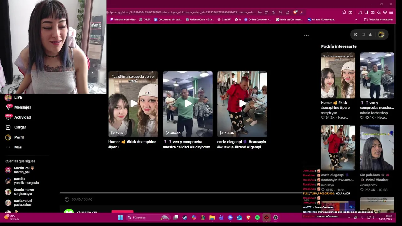Image resolution: width=402 pixels, height=226 pixels.
Task: Open the three-dots options menu above video
Action: [307, 35]
